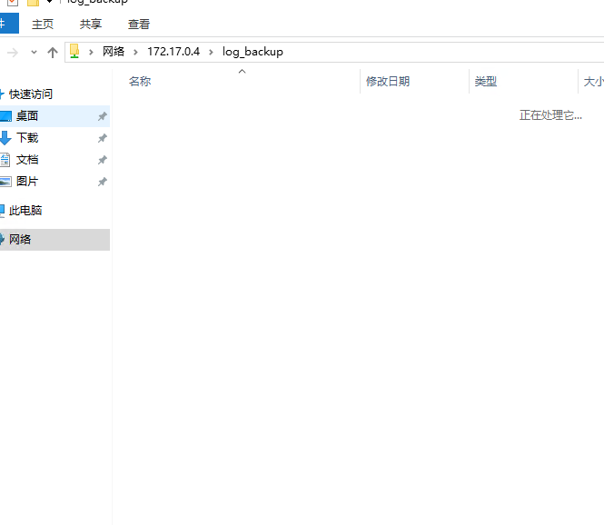Click pin icon beside 桌面
Viewport: 604px width, 525px height.
[x=102, y=116]
